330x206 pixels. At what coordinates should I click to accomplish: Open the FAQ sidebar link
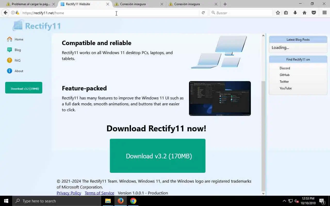click(18, 60)
